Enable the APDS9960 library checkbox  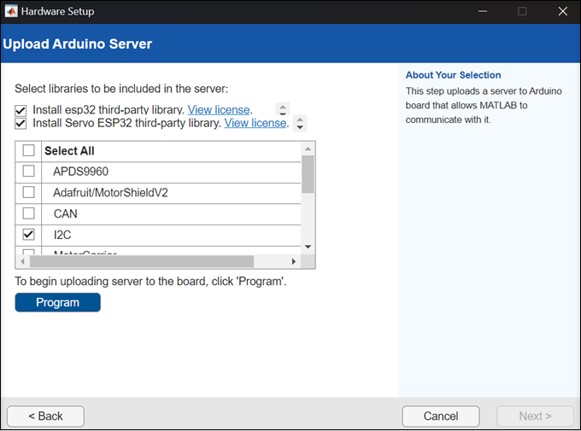[28, 172]
